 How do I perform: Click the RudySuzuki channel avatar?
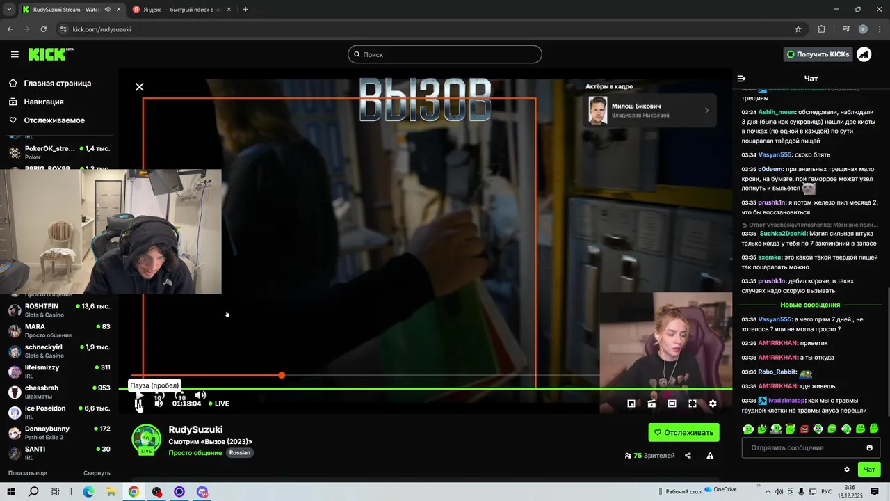[x=146, y=440]
